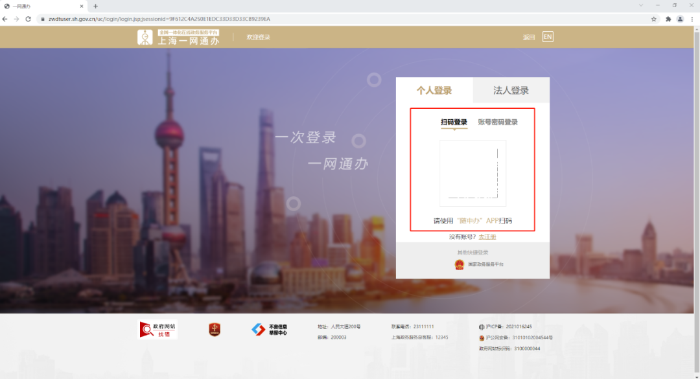
Task: Open the Chrome three-dot menu
Action: click(x=692, y=19)
